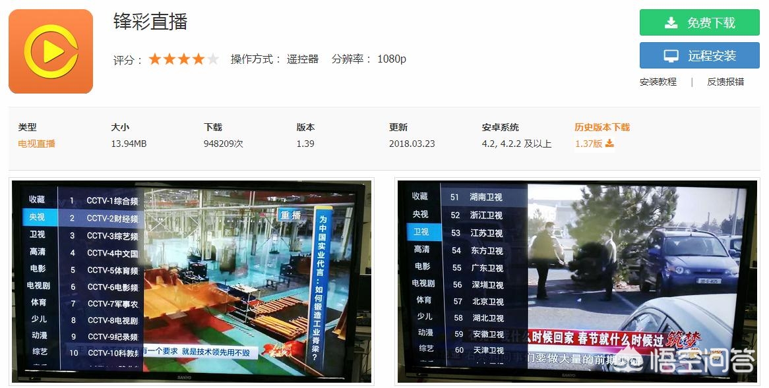The width and height of the screenshot is (769, 388).
Task: Click the 锋彩直播 app title
Action: pyautogui.click(x=150, y=22)
